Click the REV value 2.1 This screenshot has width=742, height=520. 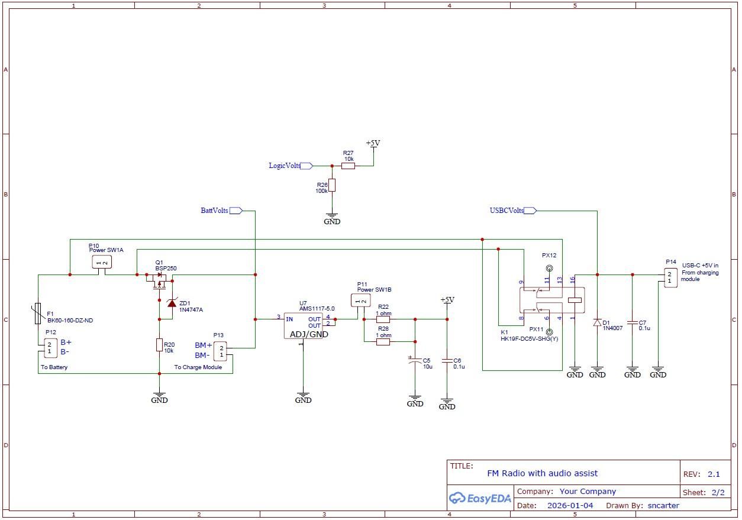coord(714,474)
